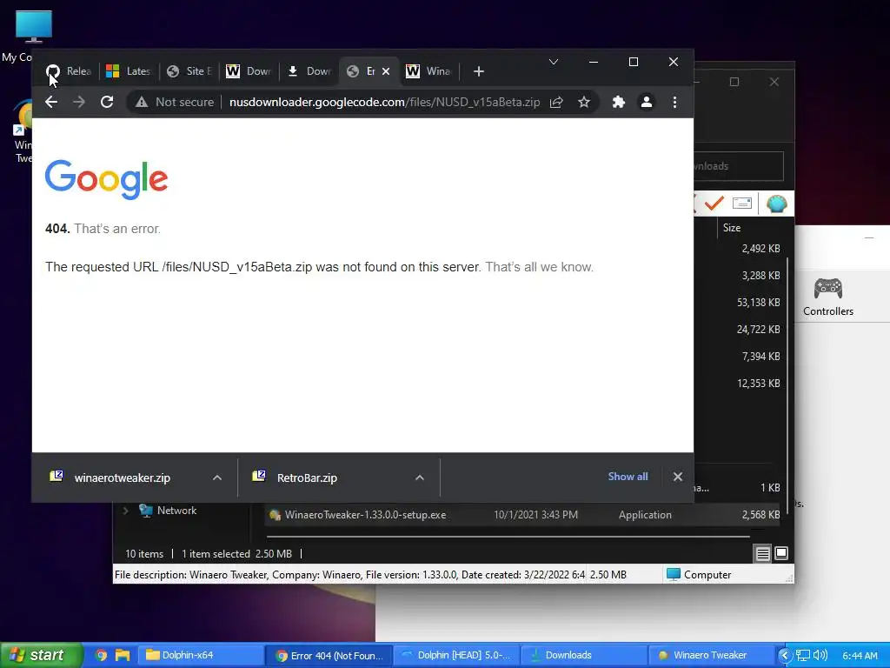The width and height of the screenshot is (890, 668).
Task: Click the Explorer search Downloads box
Action: 738,166
